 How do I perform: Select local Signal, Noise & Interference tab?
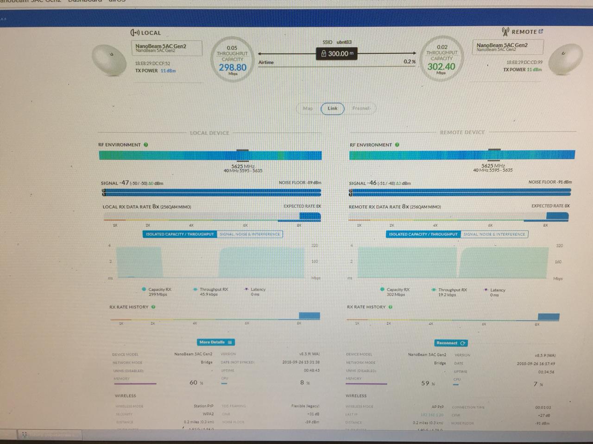250,234
